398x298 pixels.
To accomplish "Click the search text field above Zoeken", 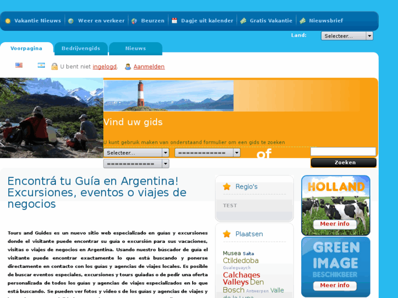I will click(343, 151).
